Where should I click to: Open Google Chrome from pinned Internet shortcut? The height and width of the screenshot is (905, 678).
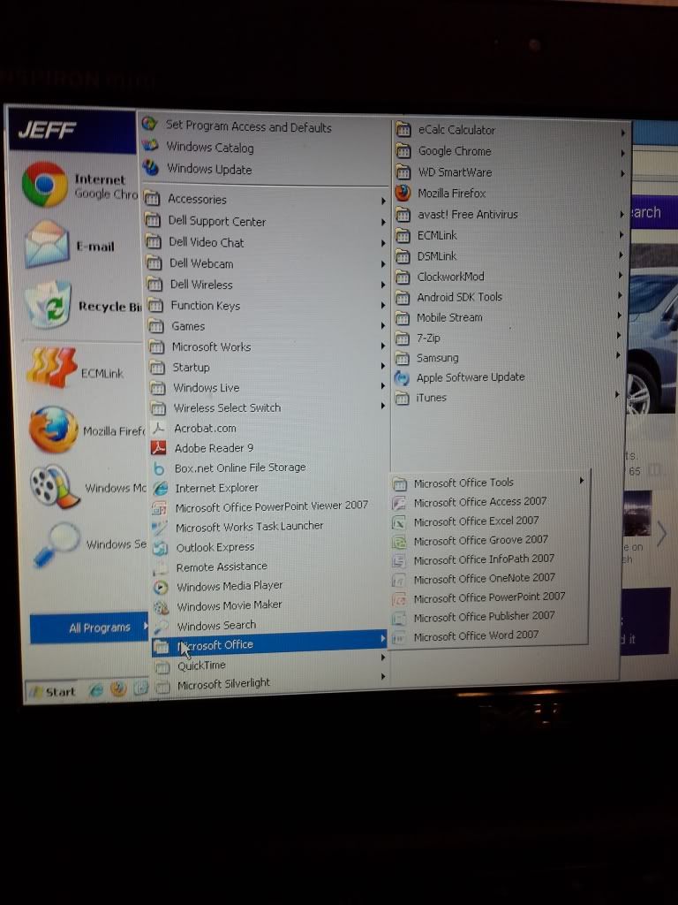coord(45,184)
